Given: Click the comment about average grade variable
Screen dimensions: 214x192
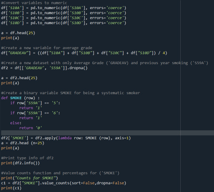Looking at the screenshot, I should 46,48.
